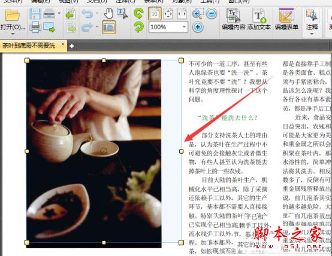Open the redo history dropdown arrow
Viewport: 332px width, 256px height.
click(x=97, y=27)
